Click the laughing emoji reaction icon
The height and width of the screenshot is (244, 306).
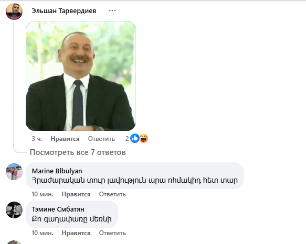pyautogui.click(x=144, y=138)
